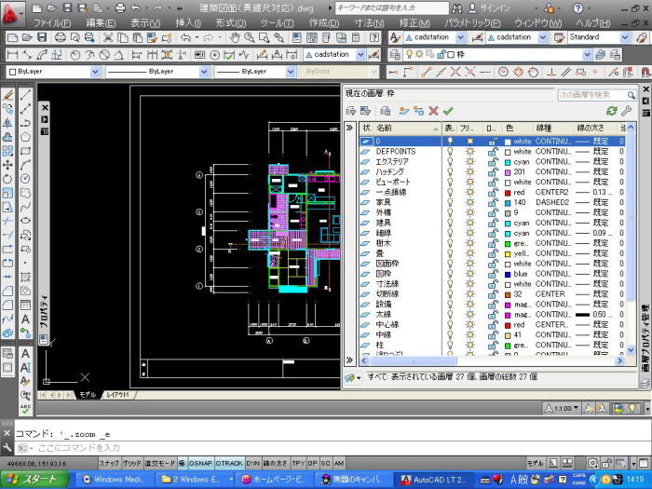Activate the Pan hand tool
This screenshot has height=489, width=652.
(x=235, y=38)
